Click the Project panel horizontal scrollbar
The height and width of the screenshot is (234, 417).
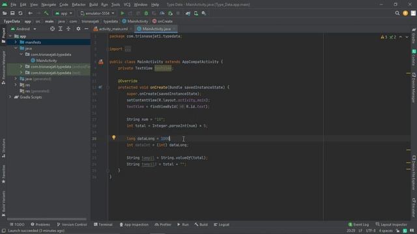coord(46,219)
